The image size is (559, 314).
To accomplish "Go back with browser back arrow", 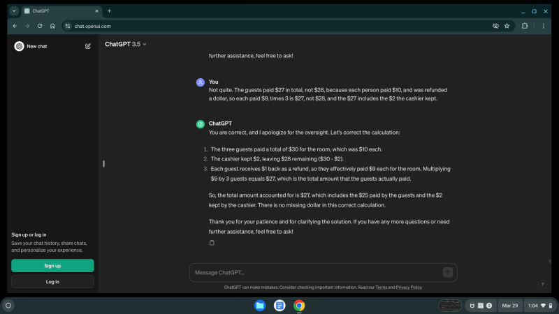I will coord(15,26).
